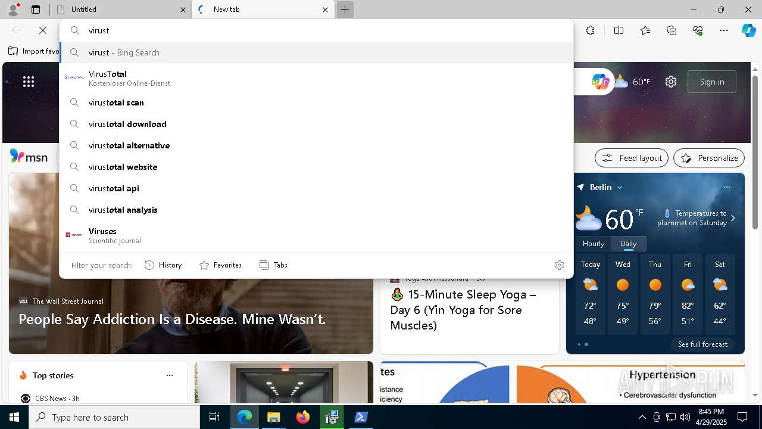Switch weather to Hourly tab
The image size is (762, 429).
point(594,244)
